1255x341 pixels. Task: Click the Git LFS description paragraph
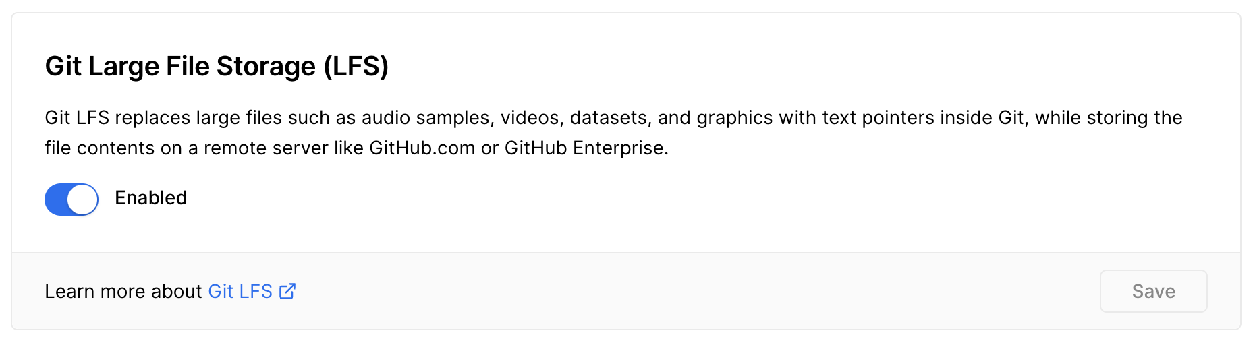pyautogui.click(x=613, y=133)
